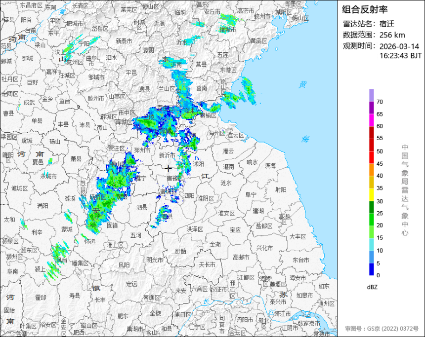Click the legend value 55

tap(380, 138)
